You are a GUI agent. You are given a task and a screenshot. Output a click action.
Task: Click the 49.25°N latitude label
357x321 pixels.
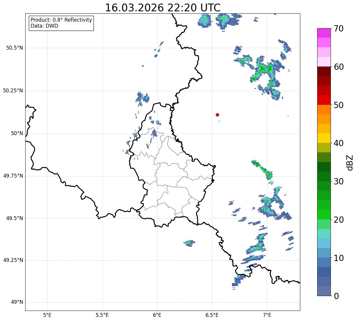[x=13, y=260]
